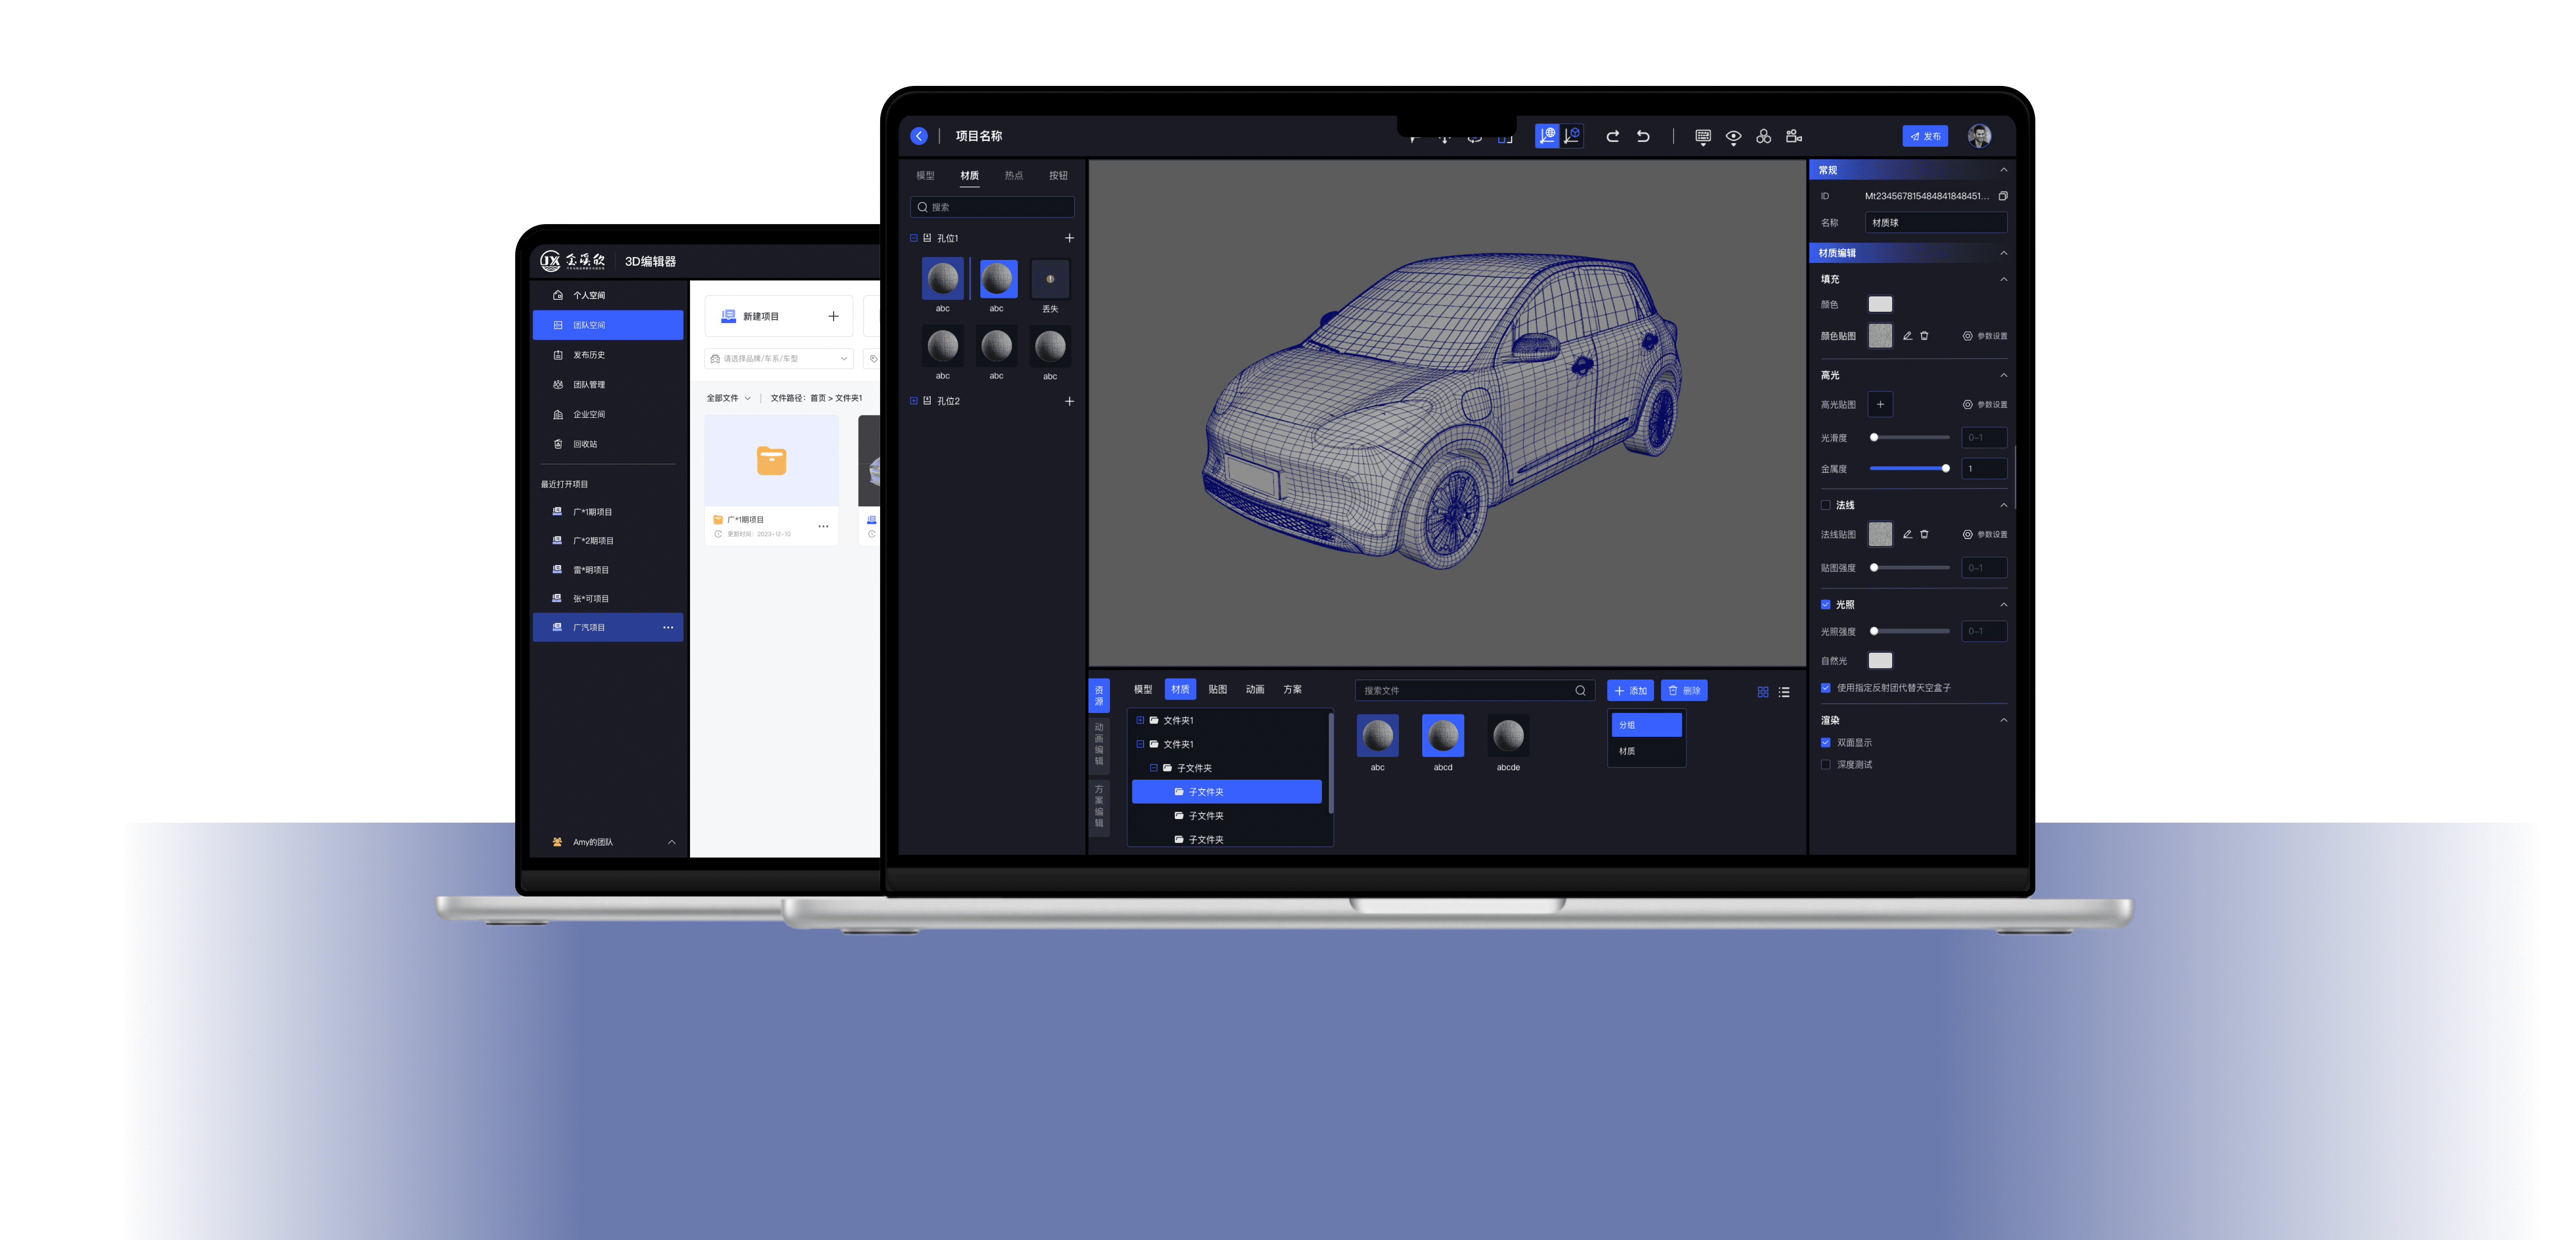Image resolution: width=2576 pixels, height=1240 pixels.
Task: Delete the 法线贴图 texture with trash icon
Action: pyautogui.click(x=1924, y=534)
